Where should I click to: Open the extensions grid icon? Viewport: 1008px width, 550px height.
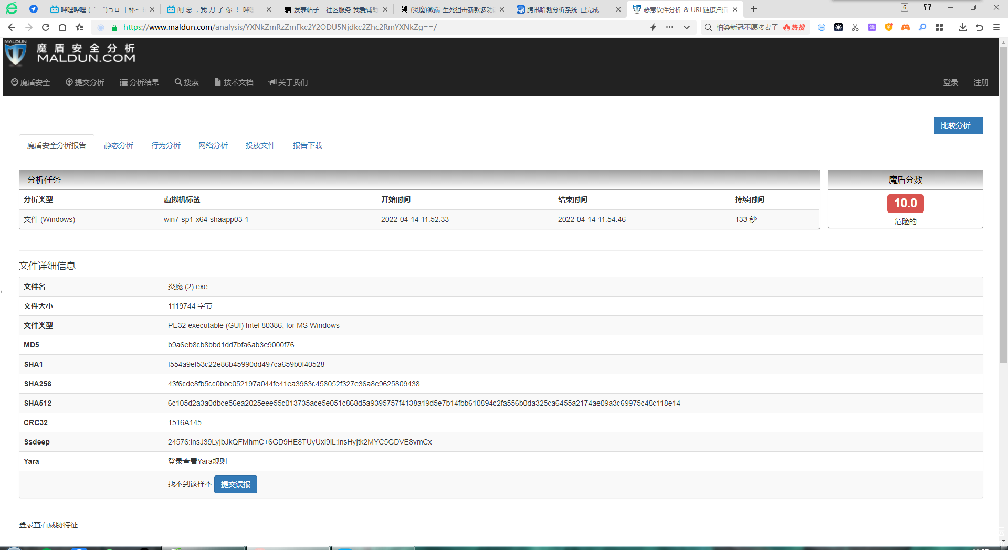click(939, 27)
